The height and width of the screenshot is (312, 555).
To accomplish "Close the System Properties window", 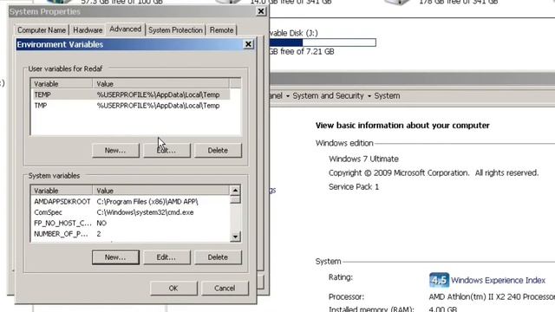I will (x=261, y=11).
